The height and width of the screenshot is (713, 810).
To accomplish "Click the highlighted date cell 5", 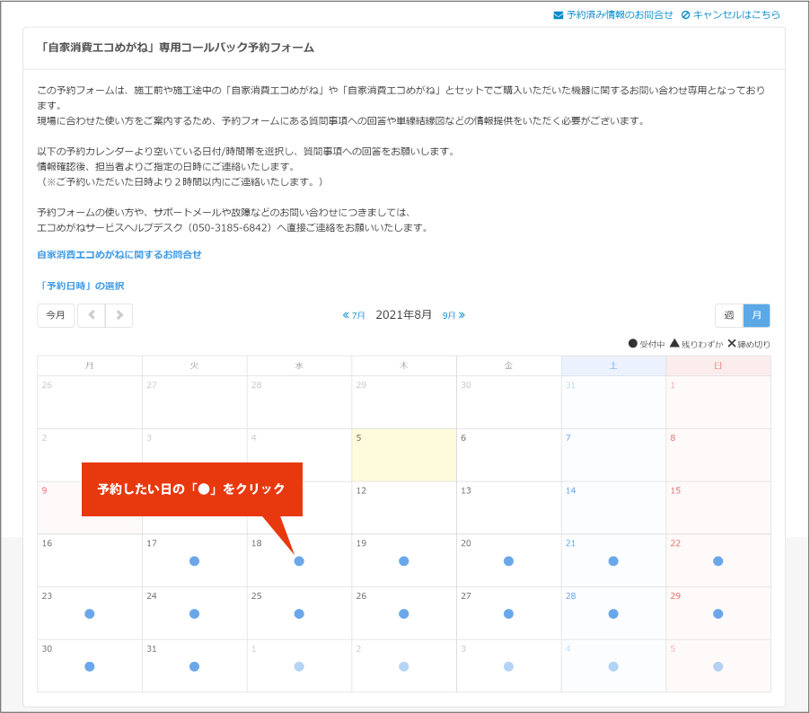I will (404, 455).
